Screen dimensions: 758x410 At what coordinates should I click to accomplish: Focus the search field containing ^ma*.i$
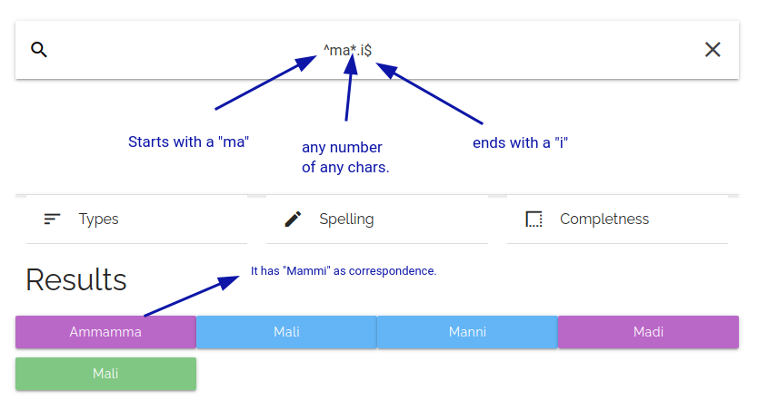pyautogui.click(x=347, y=50)
